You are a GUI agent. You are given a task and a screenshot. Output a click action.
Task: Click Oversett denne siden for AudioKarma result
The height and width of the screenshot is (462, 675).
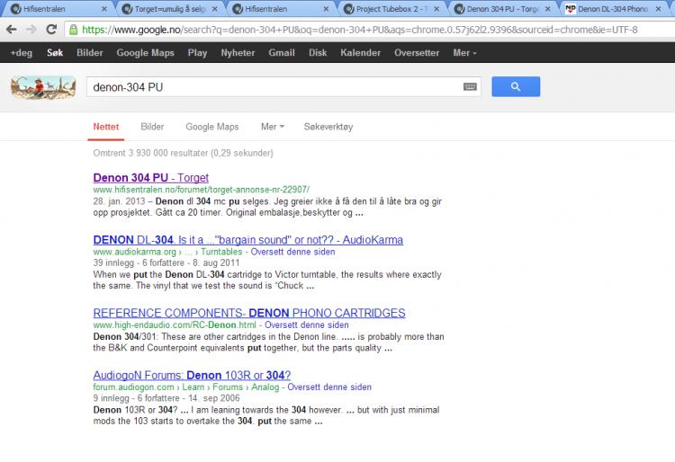[x=292, y=252]
